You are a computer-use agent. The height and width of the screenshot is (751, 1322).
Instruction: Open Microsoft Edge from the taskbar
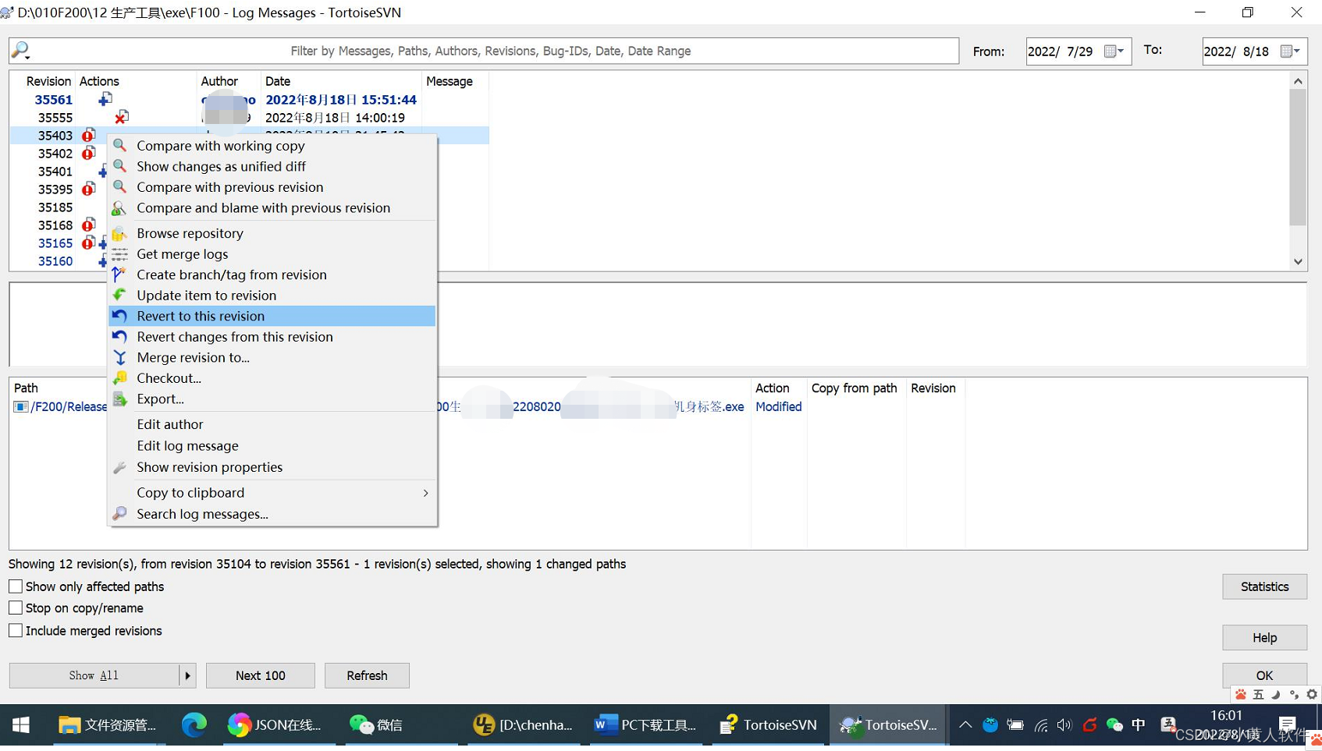194,725
